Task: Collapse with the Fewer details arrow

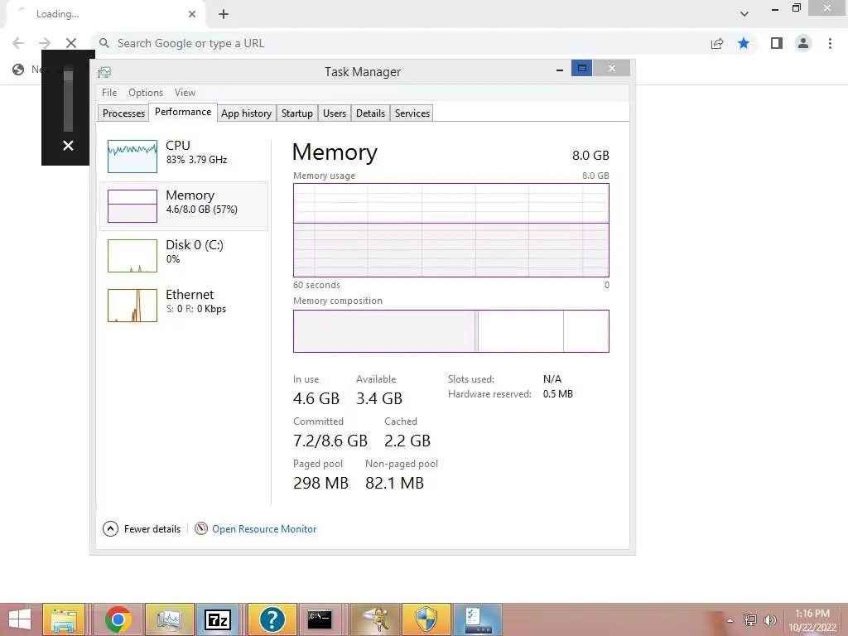Action: (x=110, y=528)
